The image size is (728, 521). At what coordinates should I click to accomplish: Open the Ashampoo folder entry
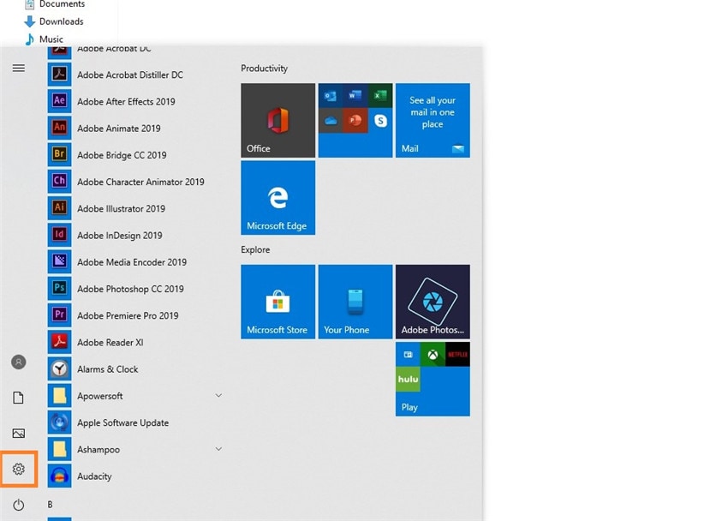[x=135, y=449]
